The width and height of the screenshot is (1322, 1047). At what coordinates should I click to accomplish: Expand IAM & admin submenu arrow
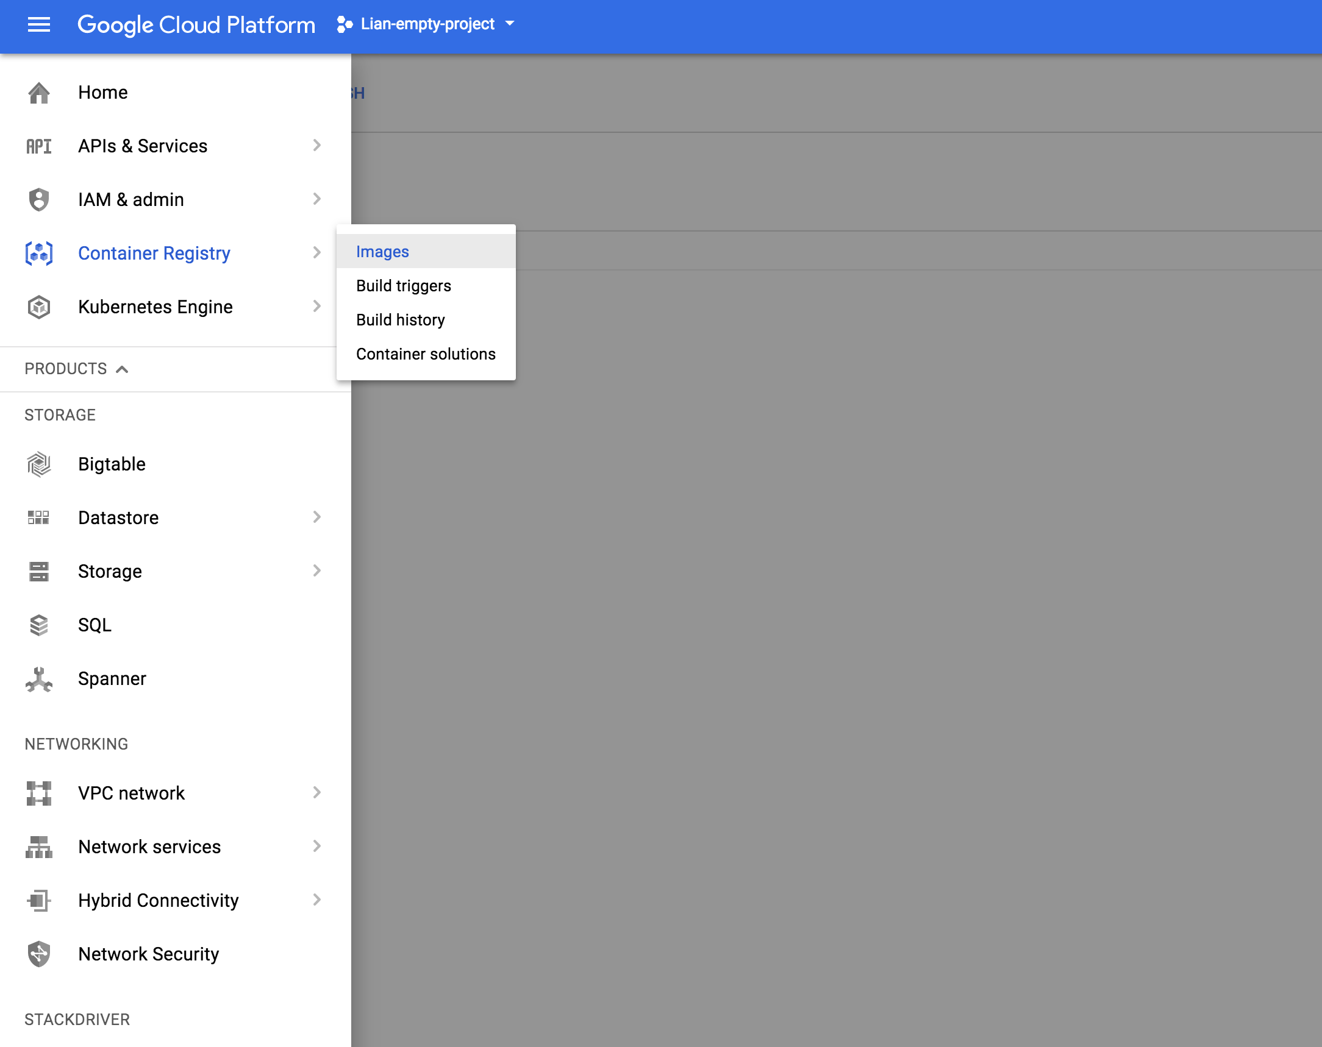(x=316, y=199)
